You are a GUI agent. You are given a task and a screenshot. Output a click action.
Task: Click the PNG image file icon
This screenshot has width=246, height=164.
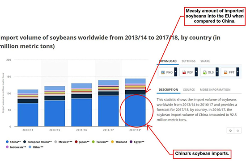163,72
